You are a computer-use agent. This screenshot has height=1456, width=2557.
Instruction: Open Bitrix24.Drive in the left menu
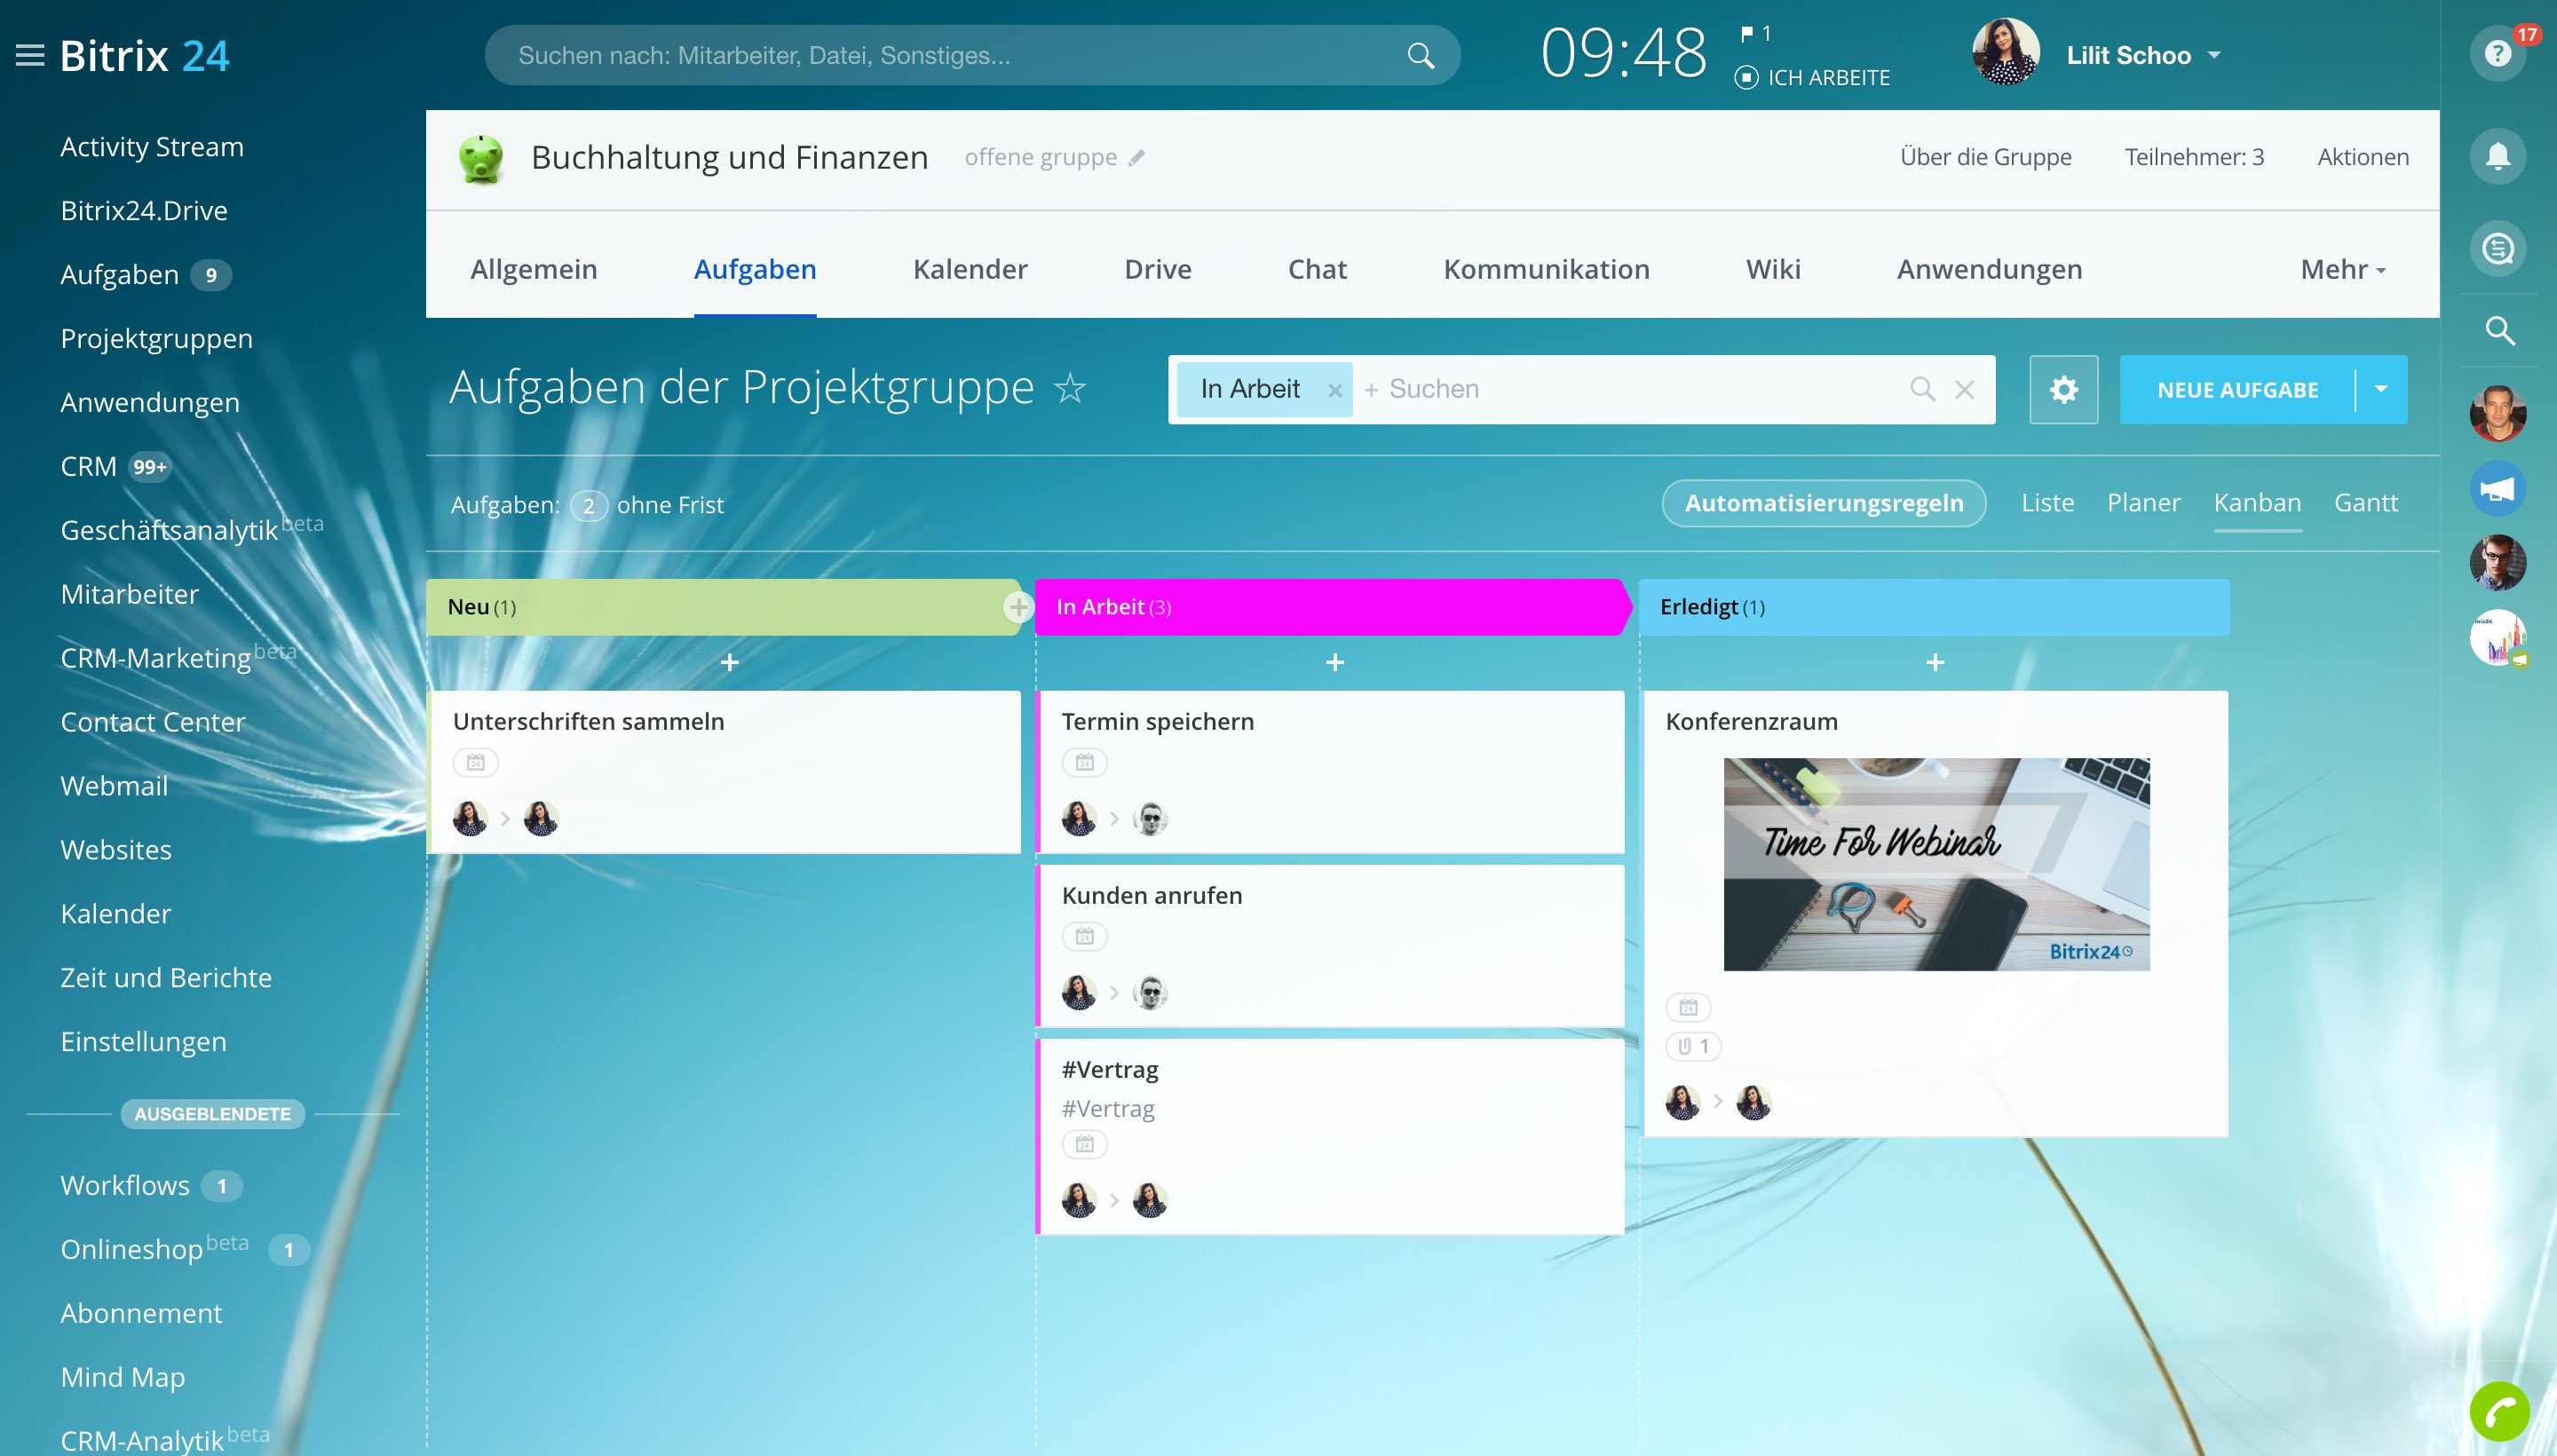pos(144,211)
